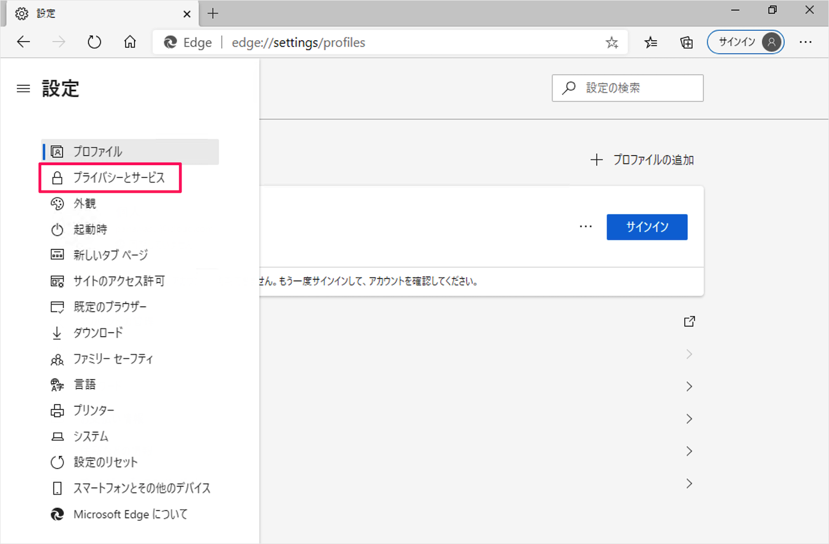Click プロファイルの追加 to add profile

(x=642, y=160)
